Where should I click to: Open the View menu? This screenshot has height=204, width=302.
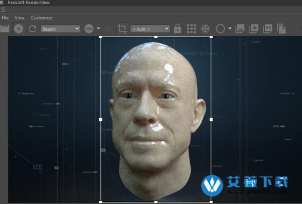(19, 18)
